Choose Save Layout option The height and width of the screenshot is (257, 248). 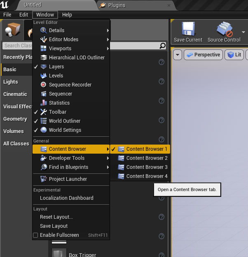click(71, 226)
